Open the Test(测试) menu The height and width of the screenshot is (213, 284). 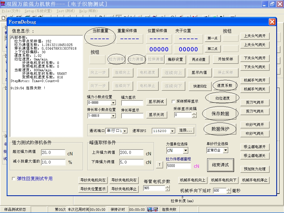point(66,11)
